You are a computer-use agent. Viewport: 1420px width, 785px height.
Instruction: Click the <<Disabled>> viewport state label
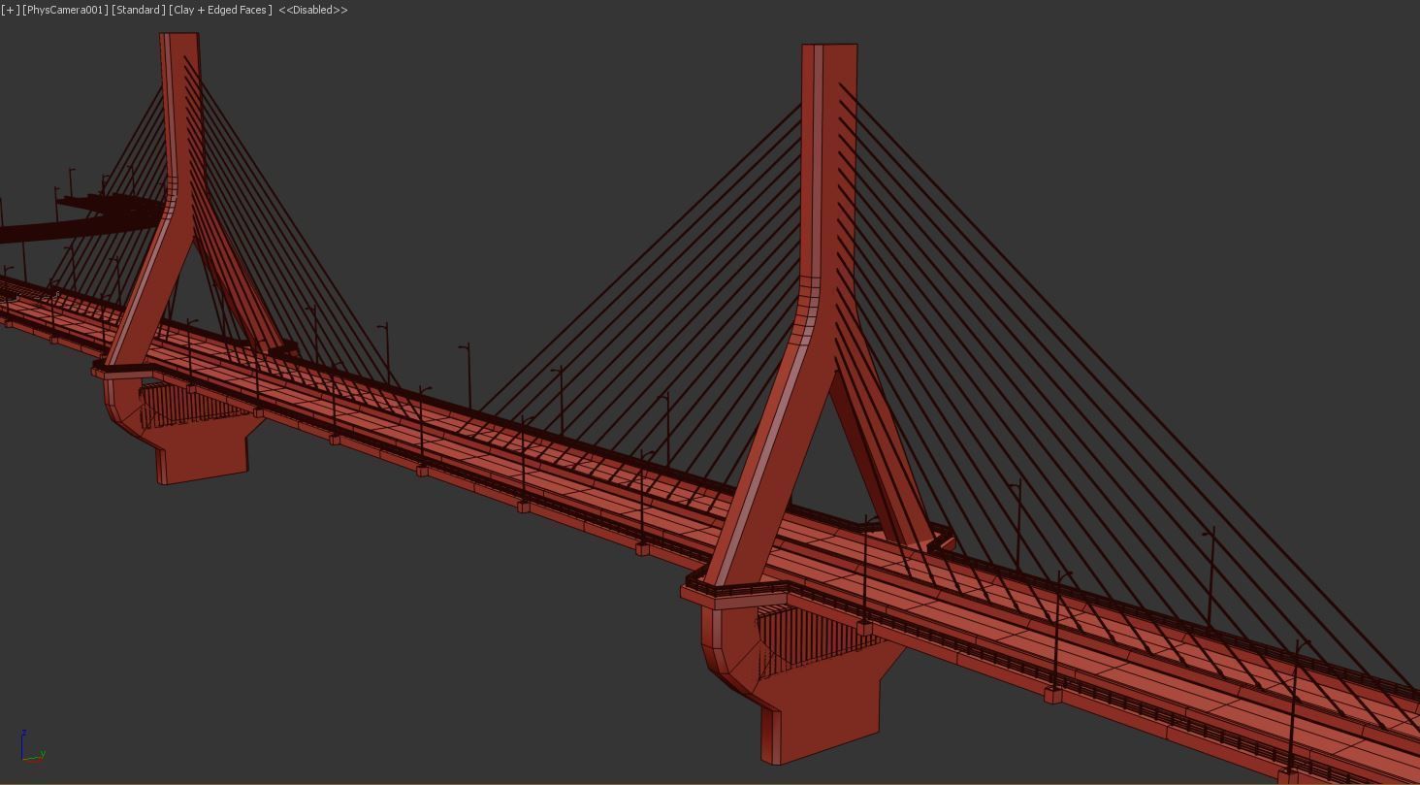click(x=312, y=10)
